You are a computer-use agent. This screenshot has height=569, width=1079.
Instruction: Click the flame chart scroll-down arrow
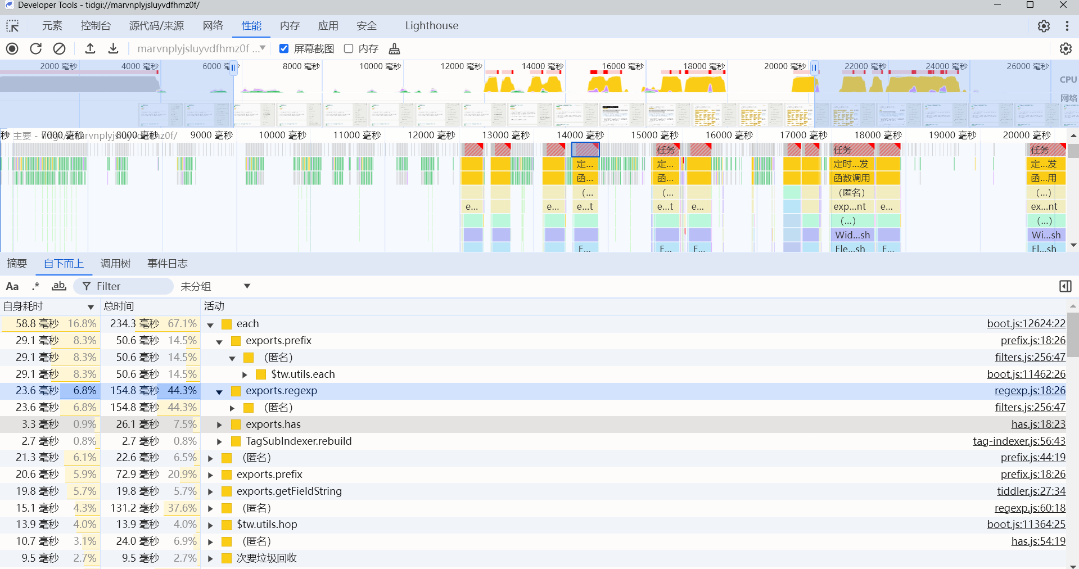pos(1073,246)
